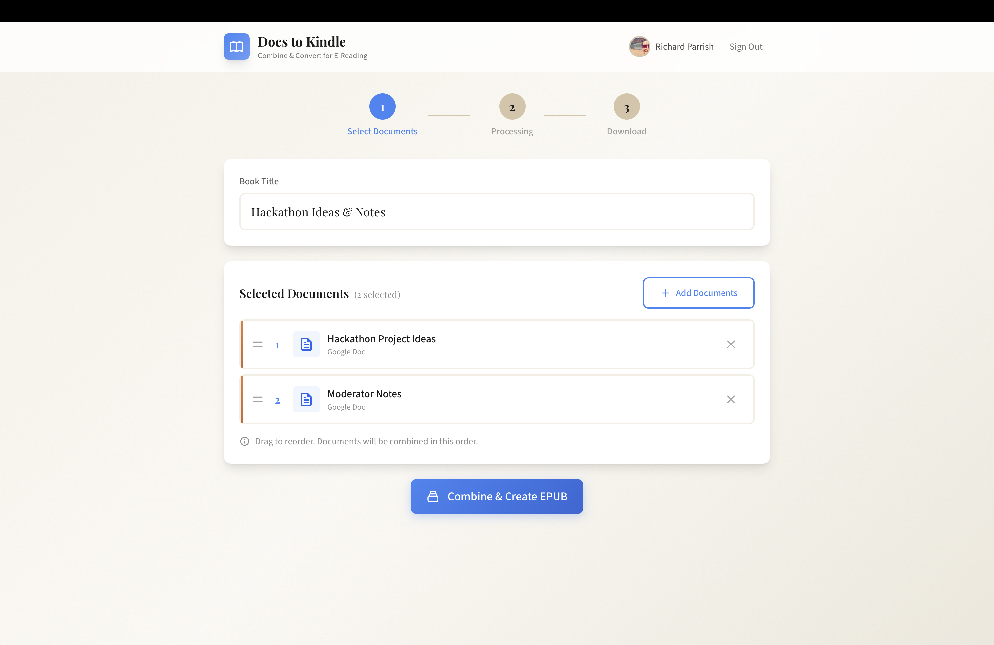Image resolution: width=994 pixels, height=645 pixels.
Task: Remove Hackathon Project Ideas with its X button
Action: coord(731,344)
